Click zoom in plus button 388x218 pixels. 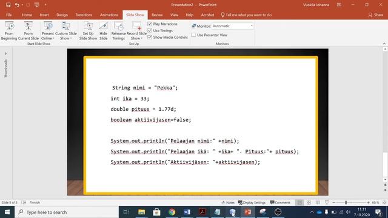[x=368, y=202]
